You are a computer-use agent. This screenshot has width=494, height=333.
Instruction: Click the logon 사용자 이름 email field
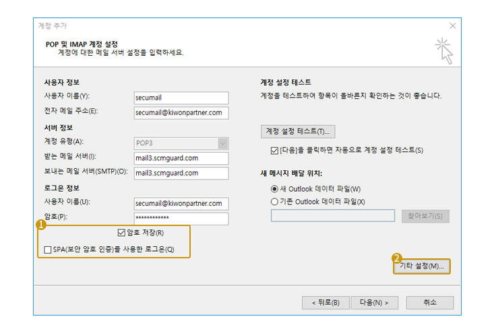pos(181,203)
